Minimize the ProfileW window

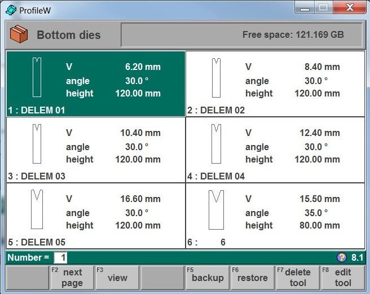pyautogui.click(x=306, y=8)
